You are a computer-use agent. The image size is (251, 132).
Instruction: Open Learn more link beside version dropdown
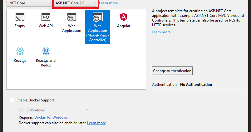108,3
